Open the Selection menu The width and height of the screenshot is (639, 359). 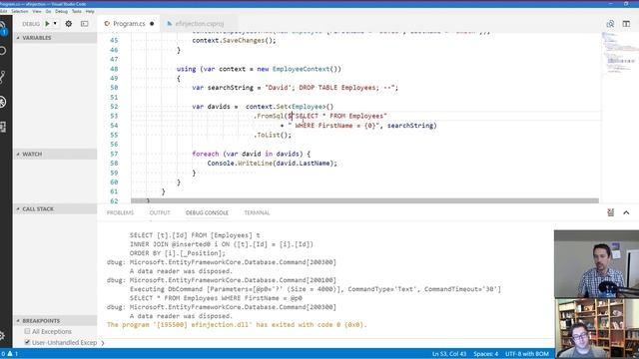click(20, 11)
